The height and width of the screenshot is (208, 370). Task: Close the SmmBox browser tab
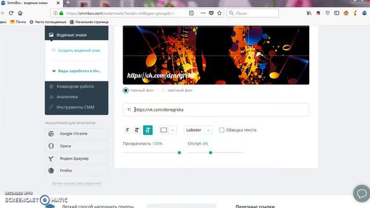coord(58,3)
